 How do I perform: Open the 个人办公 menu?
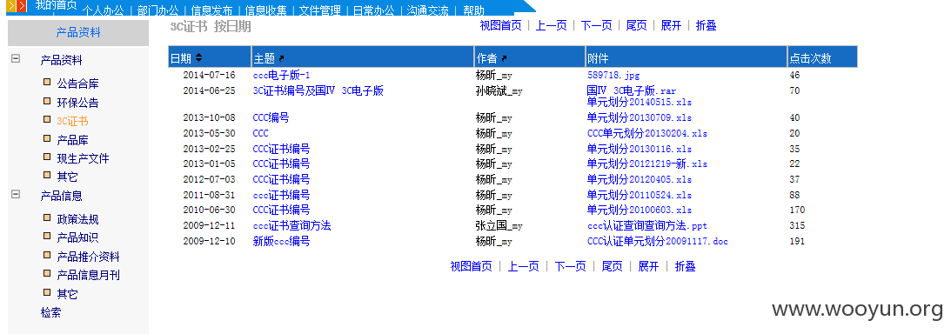[103, 10]
